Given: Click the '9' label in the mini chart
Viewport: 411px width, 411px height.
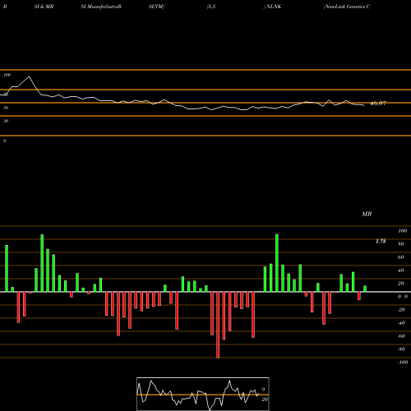Looking at the screenshot, I should pos(263,390).
